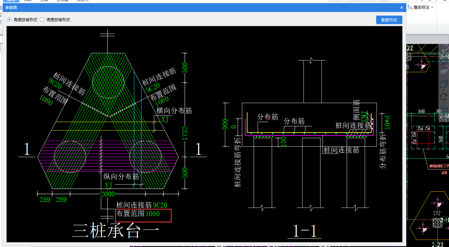Edit the 0 桩间连接筋弯折 value
The image size is (449, 247).
(234, 127)
